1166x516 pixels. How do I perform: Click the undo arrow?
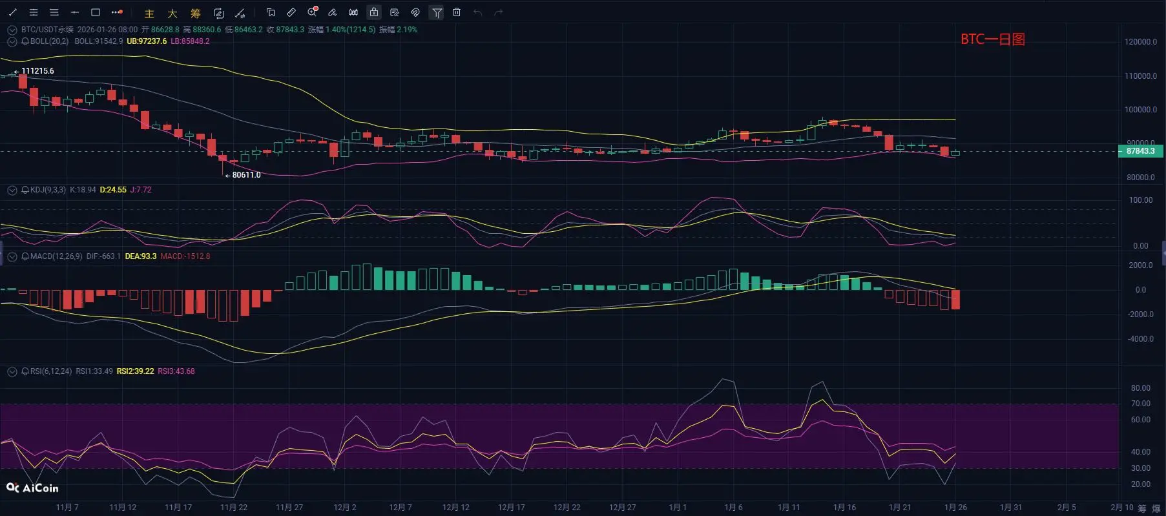tap(477, 12)
